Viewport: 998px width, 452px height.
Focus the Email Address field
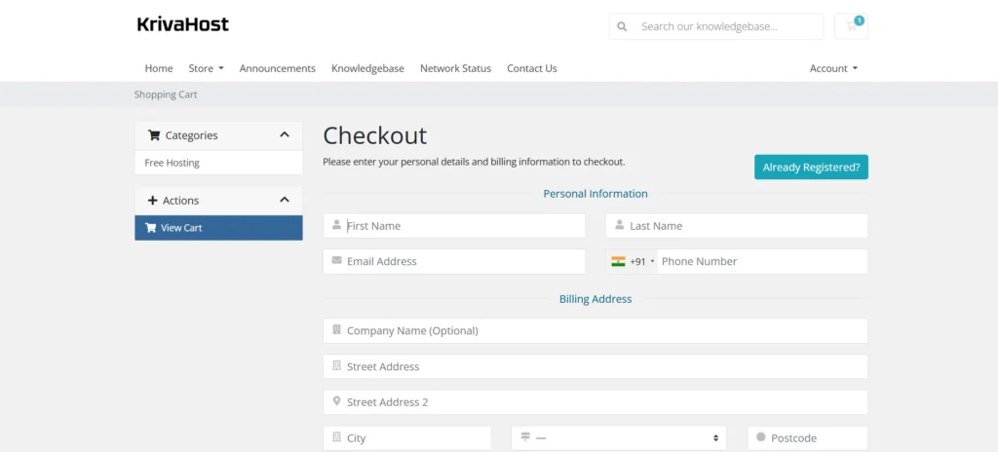click(x=454, y=261)
